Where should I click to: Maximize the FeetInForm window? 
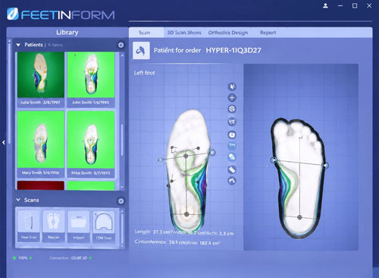(x=355, y=5)
